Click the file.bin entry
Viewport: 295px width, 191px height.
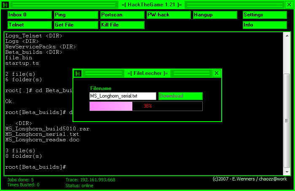point(19,58)
